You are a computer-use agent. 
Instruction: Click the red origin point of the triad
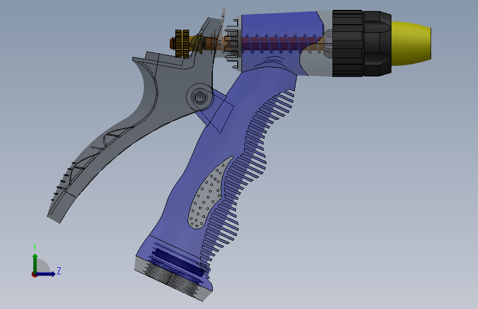coord(34,274)
